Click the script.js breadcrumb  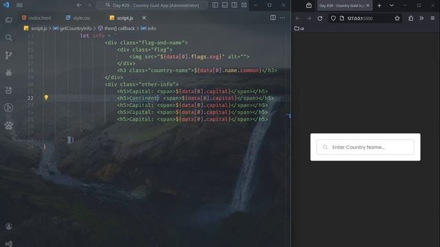35,28
